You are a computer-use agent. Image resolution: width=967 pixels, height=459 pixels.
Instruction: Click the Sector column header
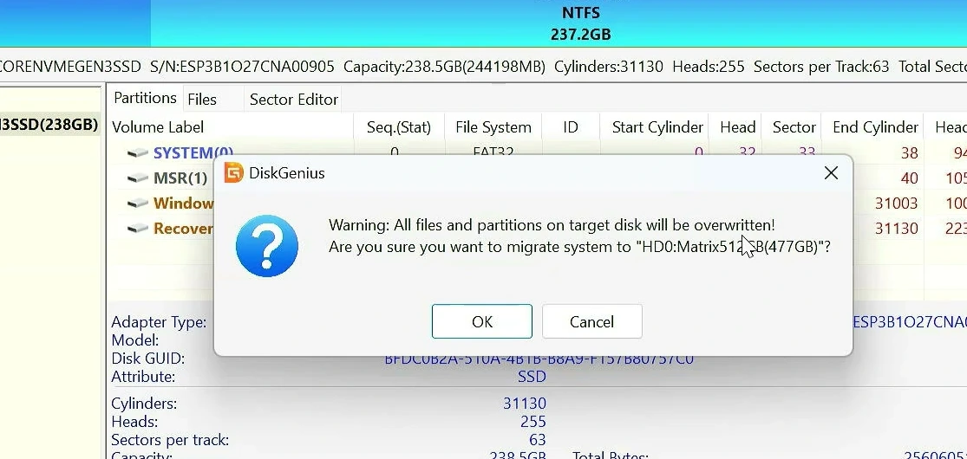point(794,127)
